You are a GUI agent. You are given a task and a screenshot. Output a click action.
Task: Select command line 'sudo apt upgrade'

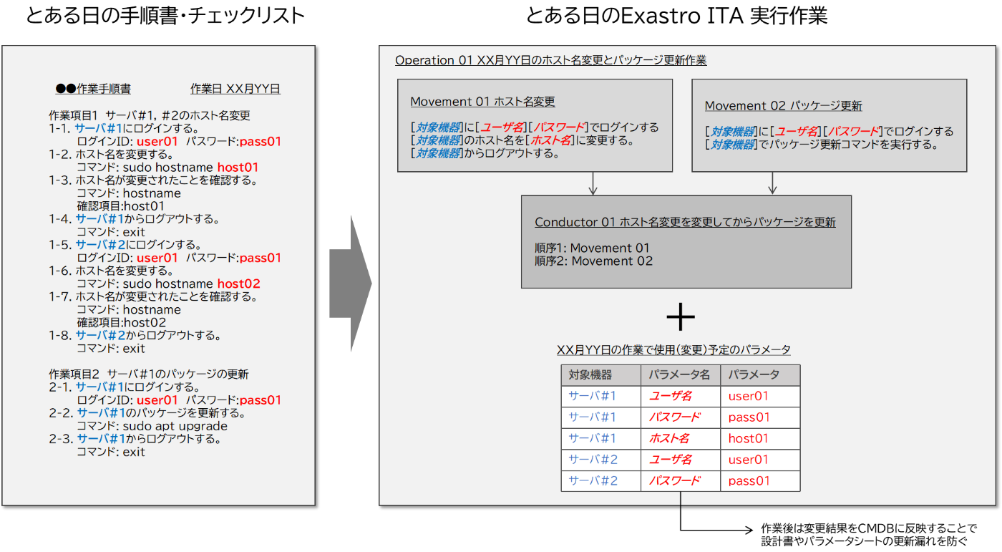click(175, 426)
